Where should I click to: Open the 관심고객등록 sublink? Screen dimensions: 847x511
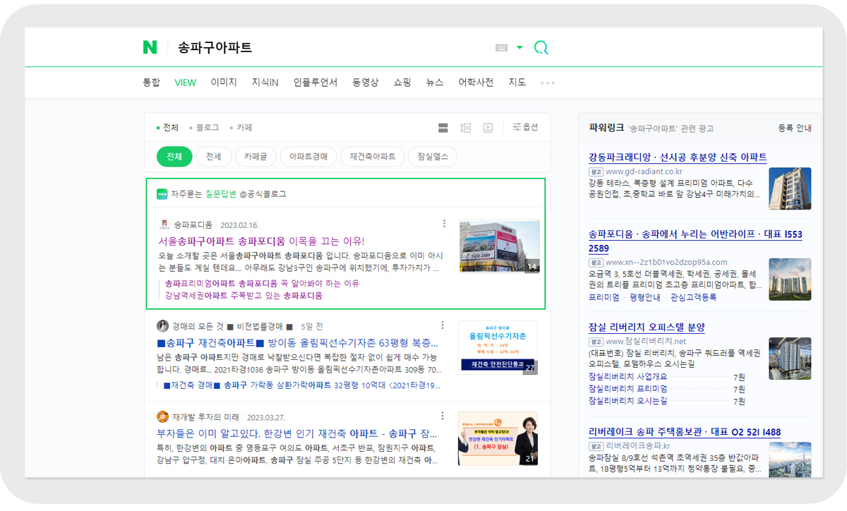coord(693,297)
